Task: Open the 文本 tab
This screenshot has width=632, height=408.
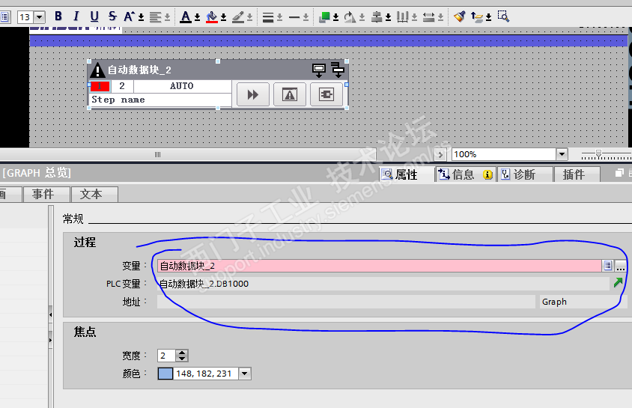Action: [94, 194]
